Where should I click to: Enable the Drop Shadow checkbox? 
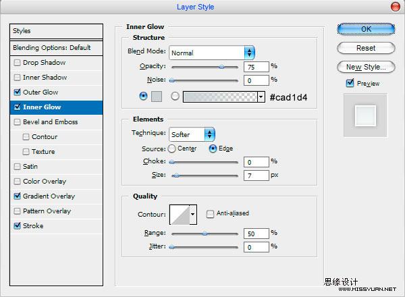pos(17,63)
